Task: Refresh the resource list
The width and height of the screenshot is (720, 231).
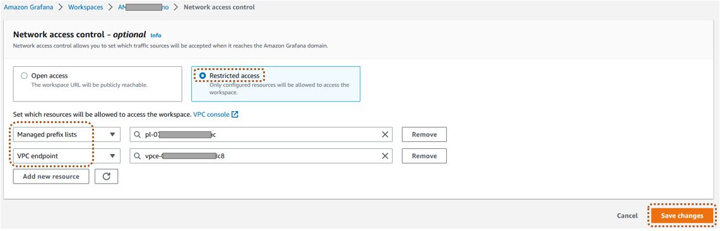Action: pos(107,176)
